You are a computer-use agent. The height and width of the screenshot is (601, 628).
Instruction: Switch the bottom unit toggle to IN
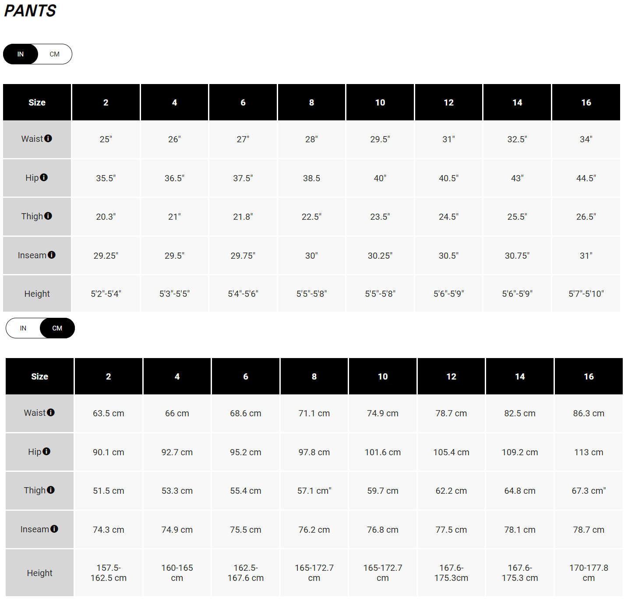[23, 328]
